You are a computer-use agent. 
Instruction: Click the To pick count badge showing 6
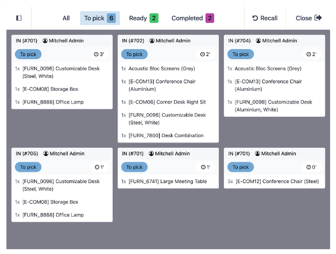(x=111, y=18)
